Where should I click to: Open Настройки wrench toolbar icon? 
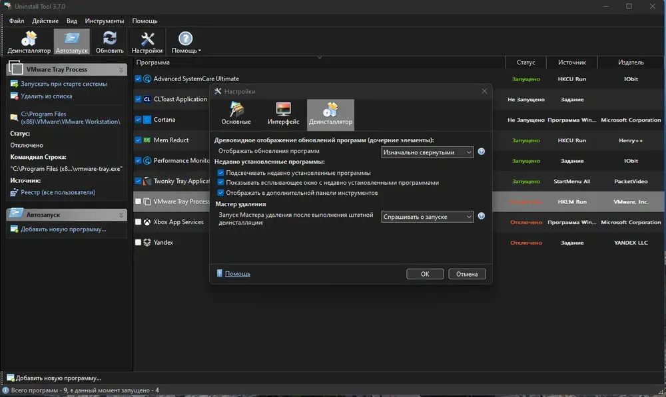point(147,42)
